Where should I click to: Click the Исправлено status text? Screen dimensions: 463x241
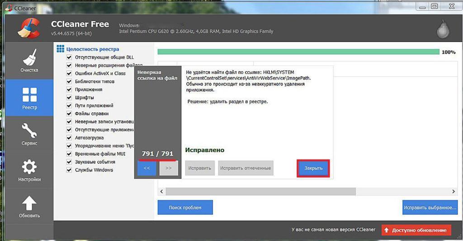pos(205,150)
